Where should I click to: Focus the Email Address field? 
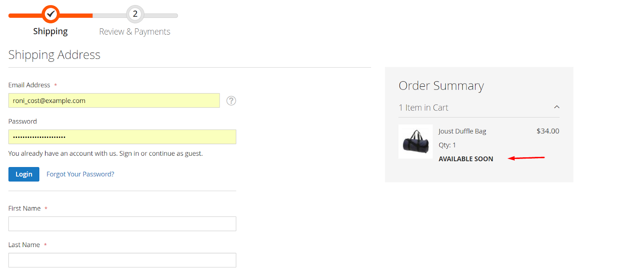tap(114, 101)
